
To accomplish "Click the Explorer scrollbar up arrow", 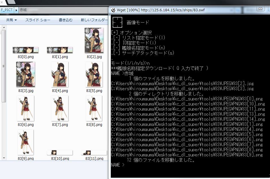I will point(4,27).
